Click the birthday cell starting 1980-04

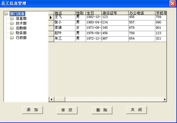click(94, 23)
